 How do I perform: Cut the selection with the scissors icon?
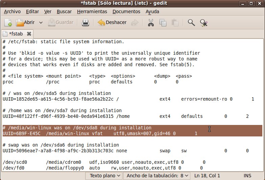[x=151, y=22]
